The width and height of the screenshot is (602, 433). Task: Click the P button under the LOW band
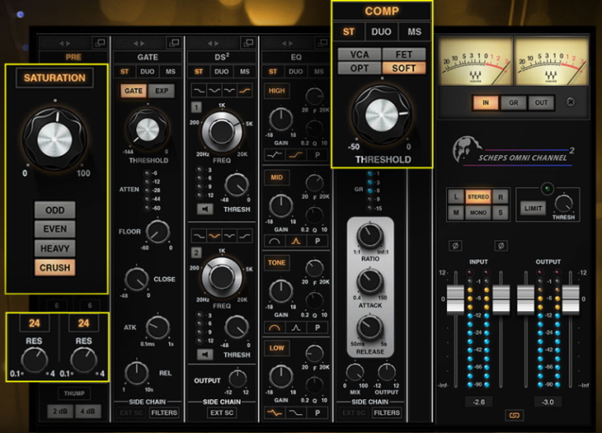point(317,413)
